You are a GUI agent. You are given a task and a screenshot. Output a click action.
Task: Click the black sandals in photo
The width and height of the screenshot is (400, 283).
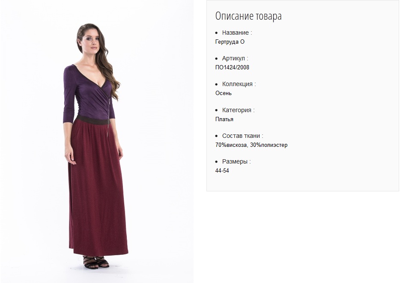(96, 262)
